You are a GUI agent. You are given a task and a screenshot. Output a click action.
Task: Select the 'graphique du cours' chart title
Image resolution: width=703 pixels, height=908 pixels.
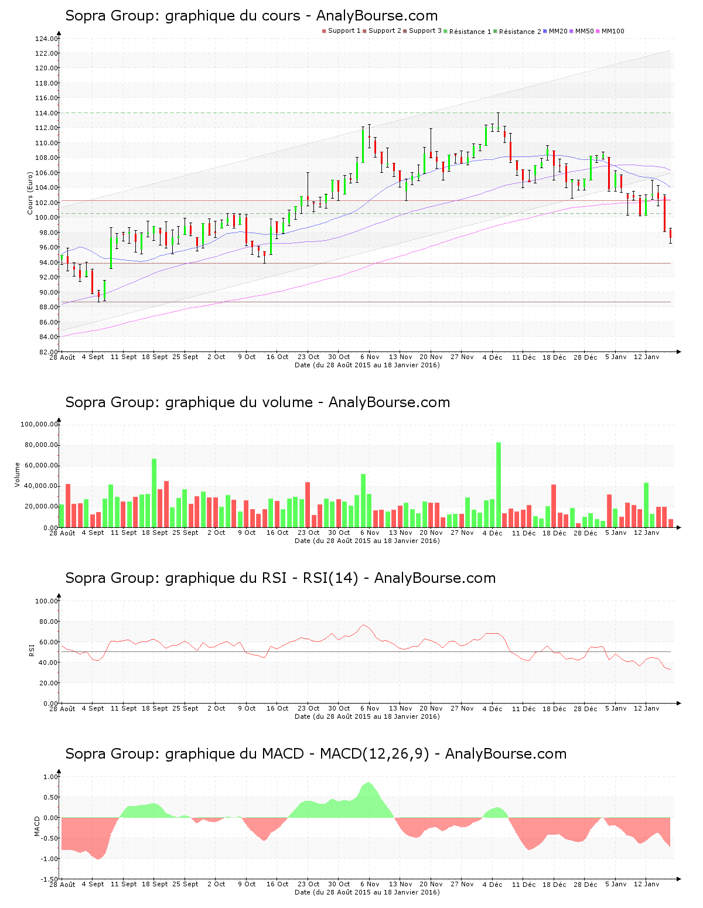pyautogui.click(x=251, y=16)
